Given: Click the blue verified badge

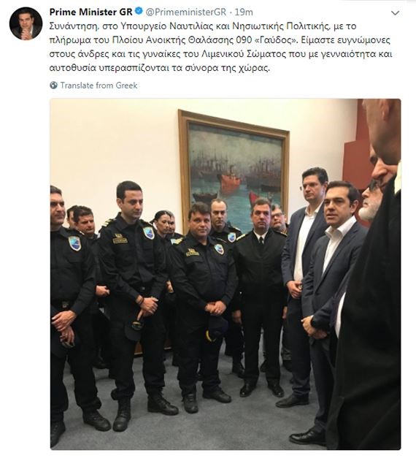Looking at the screenshot, I should (x=139, y=12).
